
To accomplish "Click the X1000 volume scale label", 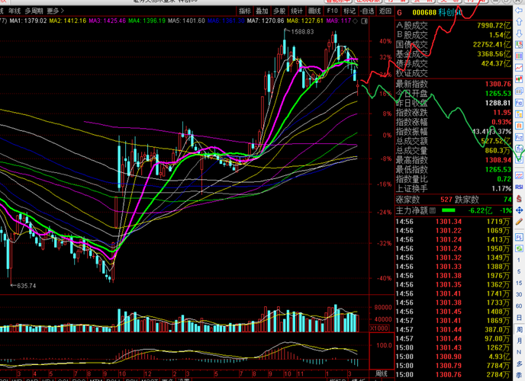I will coord(379,328).
